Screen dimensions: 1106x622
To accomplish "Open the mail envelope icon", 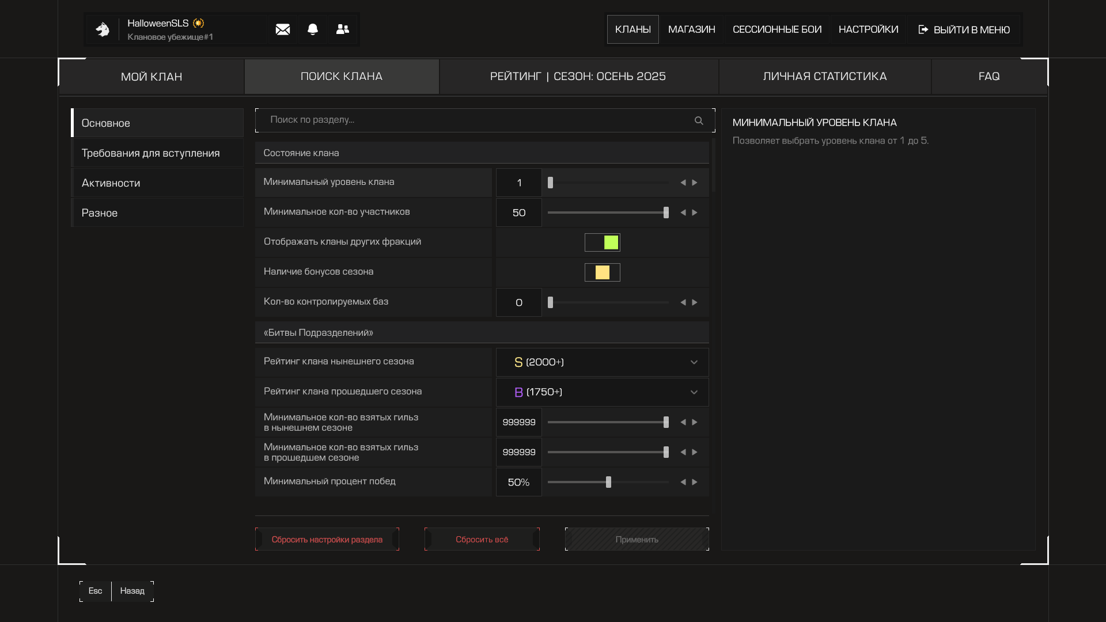I will 282,29.
